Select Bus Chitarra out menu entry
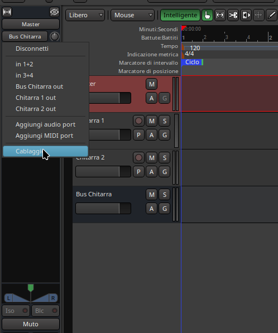Viewport: 278px width, 333px height. pos(45,86)
